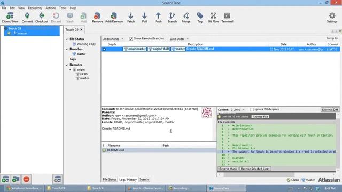The image size is (342, 192).
Task: Click the Remove toolbar icon
Action: 97,18
